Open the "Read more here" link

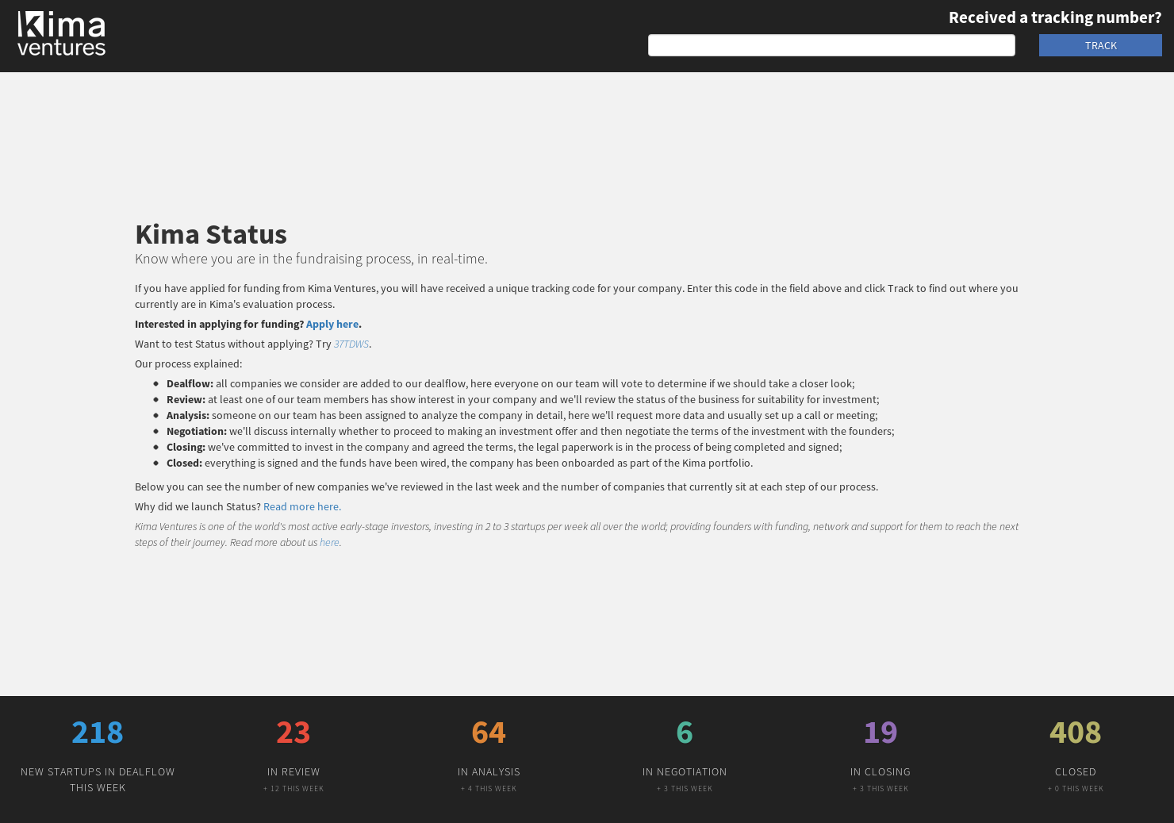click(x=301, y=506)
